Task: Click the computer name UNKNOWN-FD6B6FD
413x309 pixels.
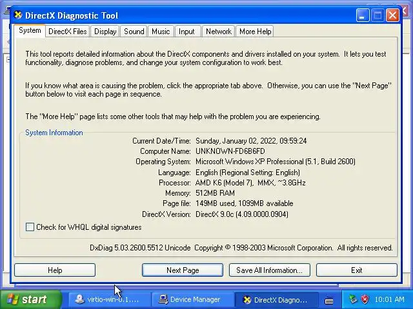Action: click(x=230, y=151)
